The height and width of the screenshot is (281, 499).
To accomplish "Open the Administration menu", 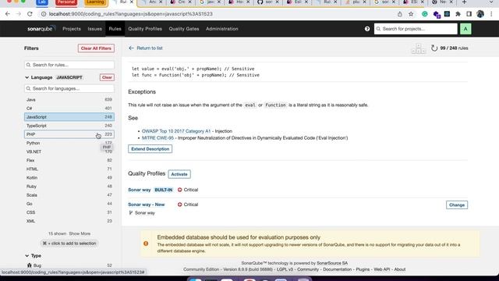I will 221,29.
